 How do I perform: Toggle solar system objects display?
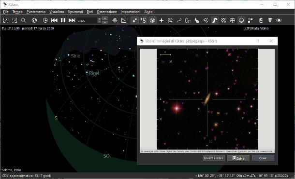pos(152,20)
